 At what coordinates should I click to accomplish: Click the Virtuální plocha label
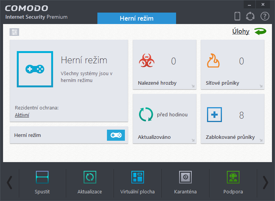[x=137, y=192]
